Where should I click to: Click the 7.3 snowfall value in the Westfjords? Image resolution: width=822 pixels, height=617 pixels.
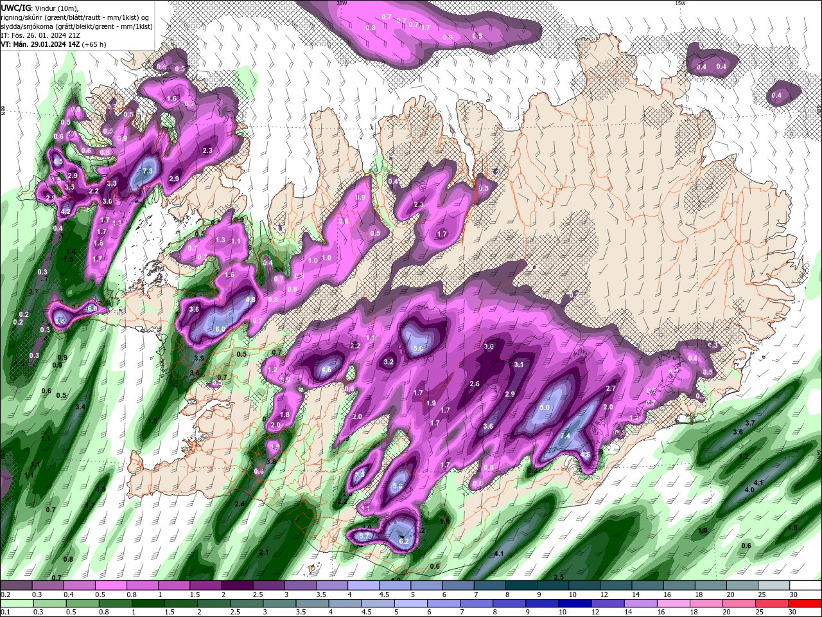coord(147,171)
